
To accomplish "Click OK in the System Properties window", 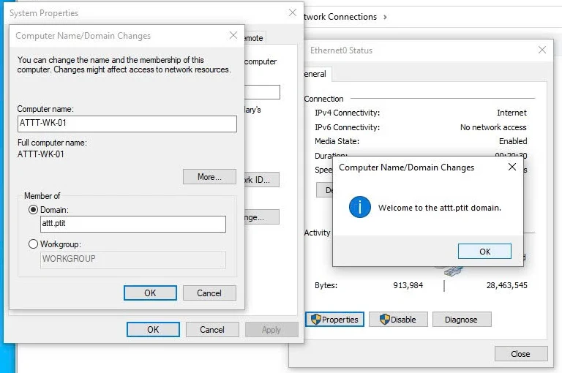I will (153, 329).
